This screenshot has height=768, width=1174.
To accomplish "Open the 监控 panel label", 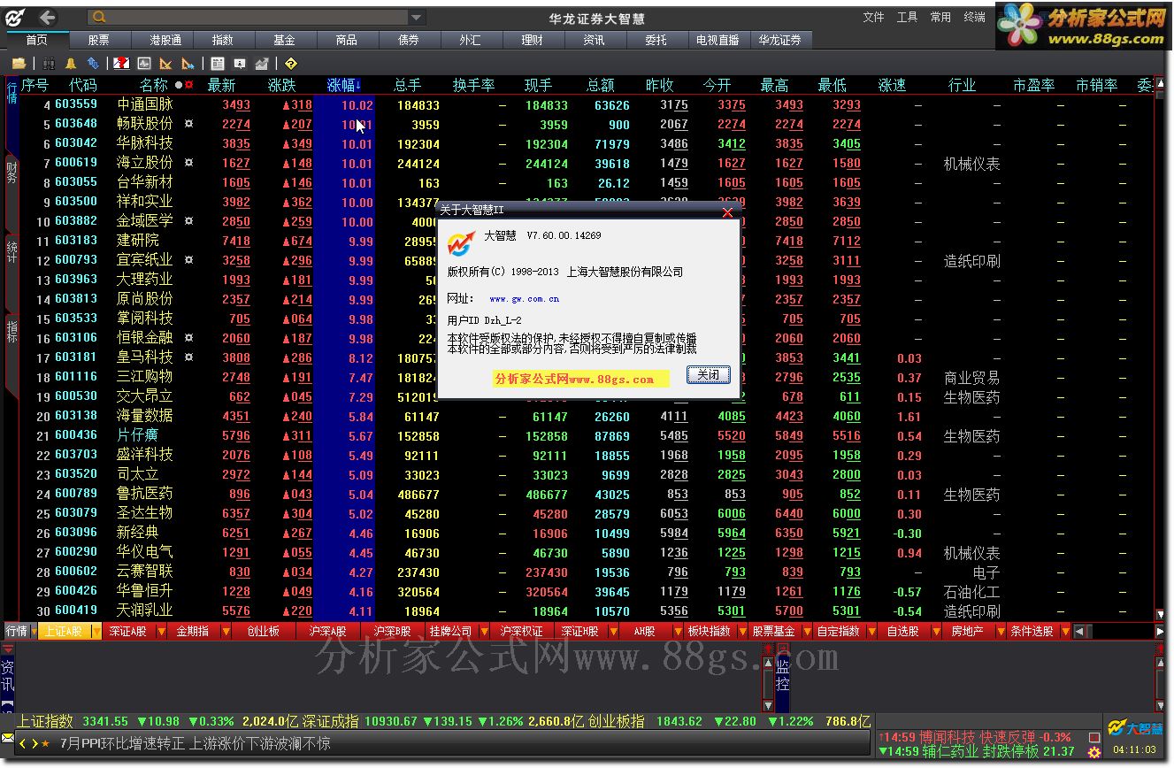I will coord(782,675).
